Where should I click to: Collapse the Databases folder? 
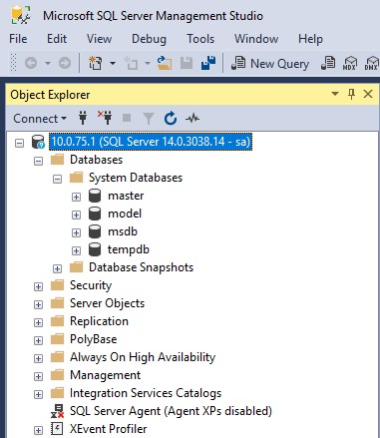[x=39, y=162]
